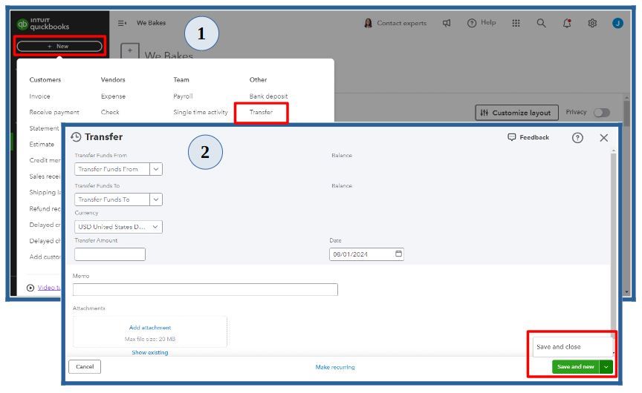Click Make recurring link

[x=335, y=367]
